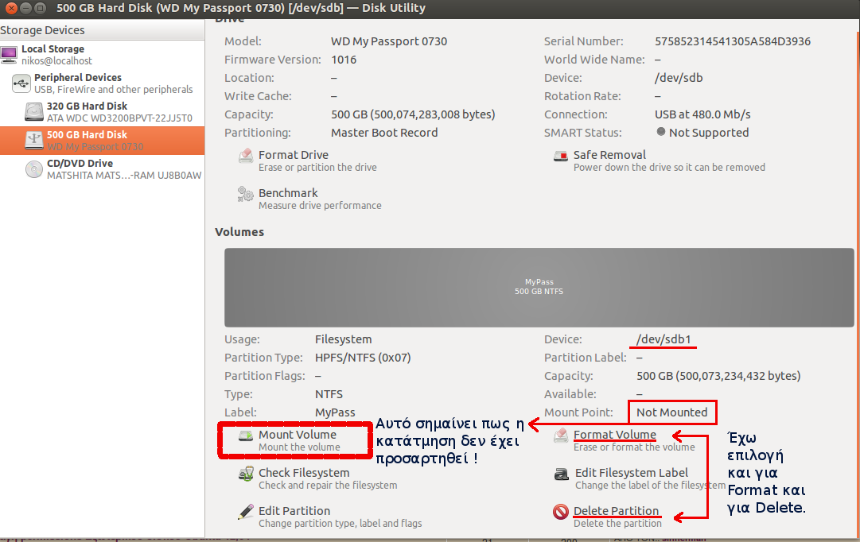Close the Disk Utility window
This screenshot has height=542, width=860.
click(x=11, y=8)
